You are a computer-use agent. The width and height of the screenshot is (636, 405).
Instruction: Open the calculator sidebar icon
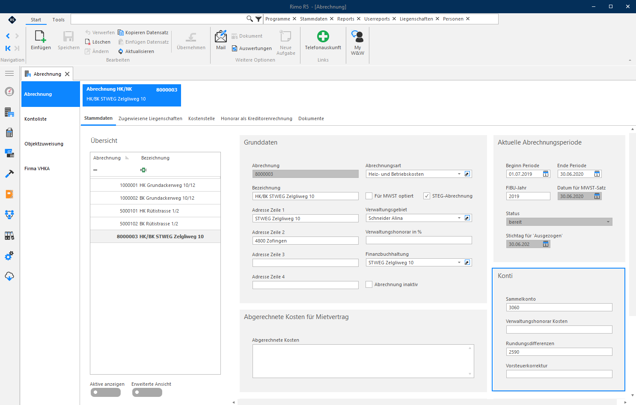coord(9,133)
